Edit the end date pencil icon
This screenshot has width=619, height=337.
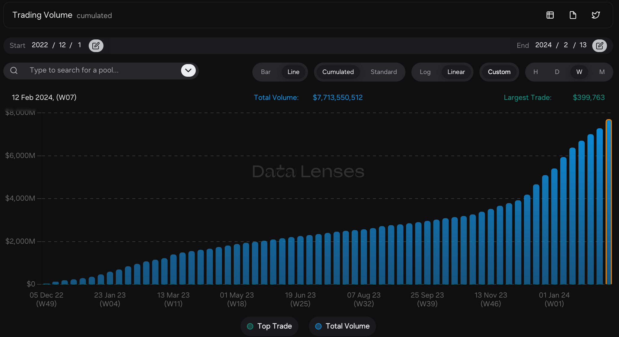coord(599,46)
